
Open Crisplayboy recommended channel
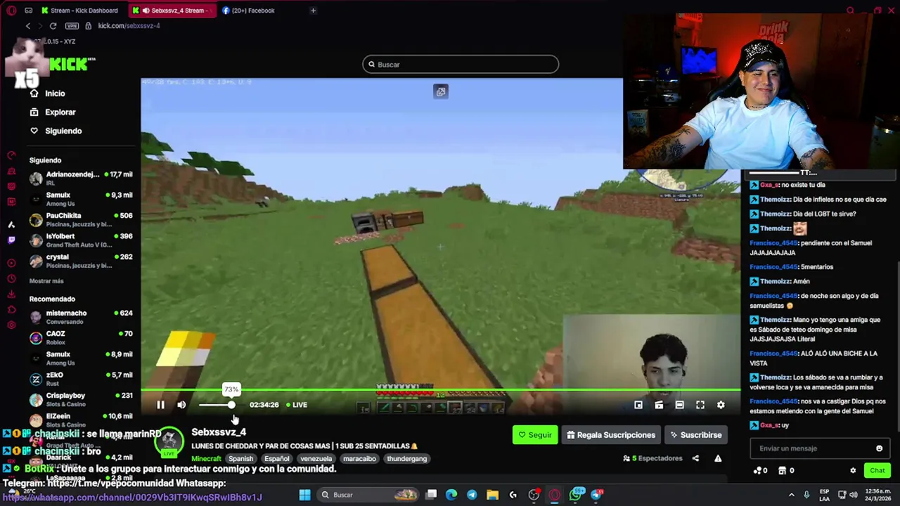(81, 400)
